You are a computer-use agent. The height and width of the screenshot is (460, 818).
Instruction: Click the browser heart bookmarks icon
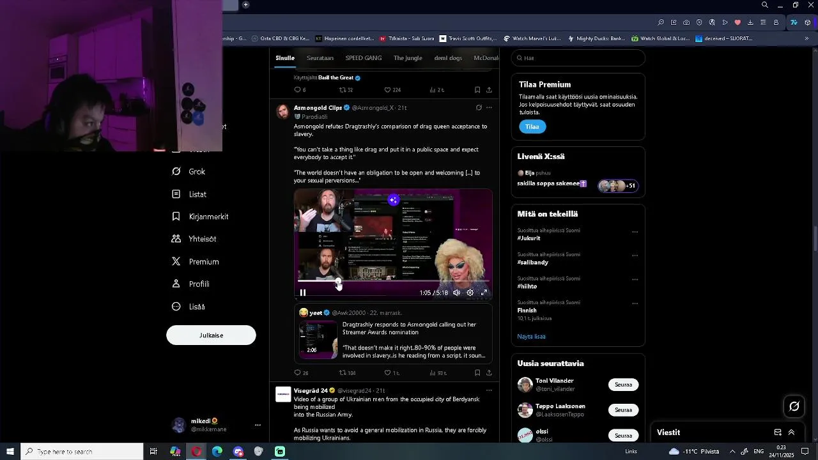[737, 22]
